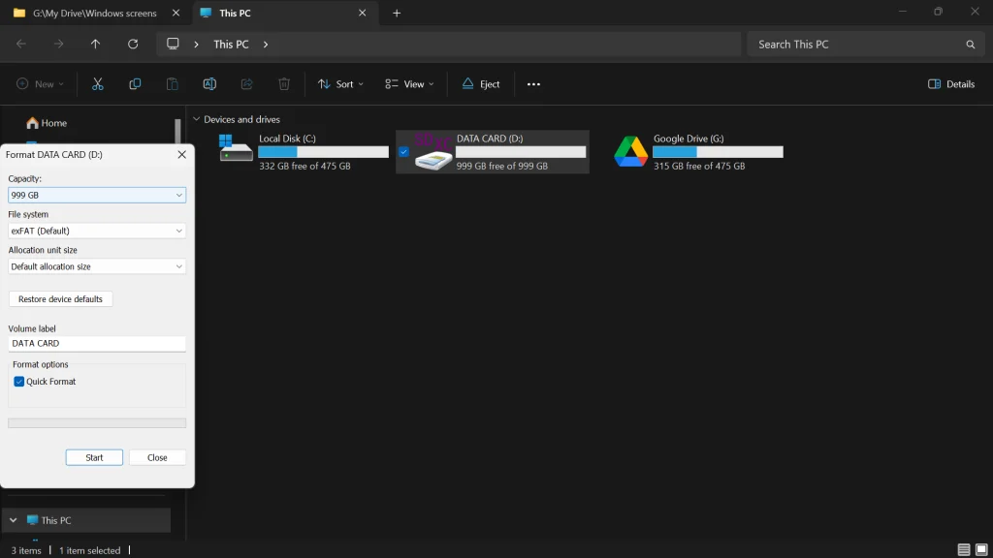Select the This PC tab

(284, 13)
